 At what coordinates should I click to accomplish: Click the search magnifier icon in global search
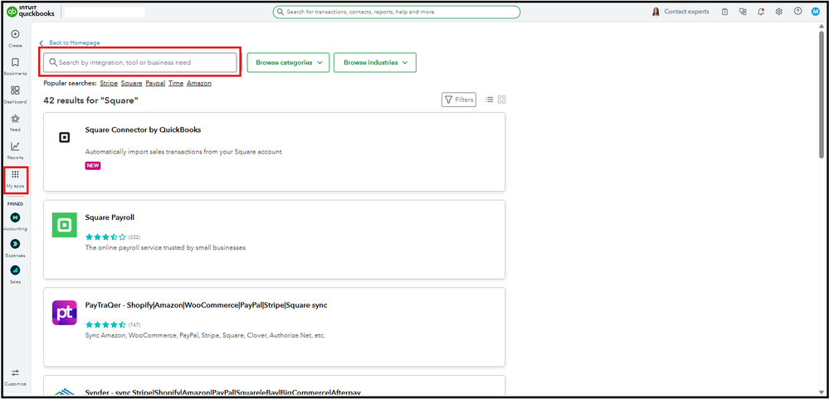[280, 12]
